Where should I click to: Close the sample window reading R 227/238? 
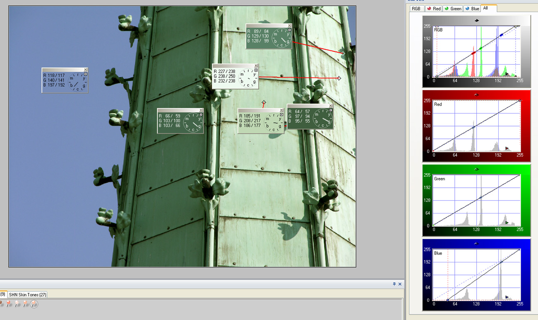(x=256, y=66)
